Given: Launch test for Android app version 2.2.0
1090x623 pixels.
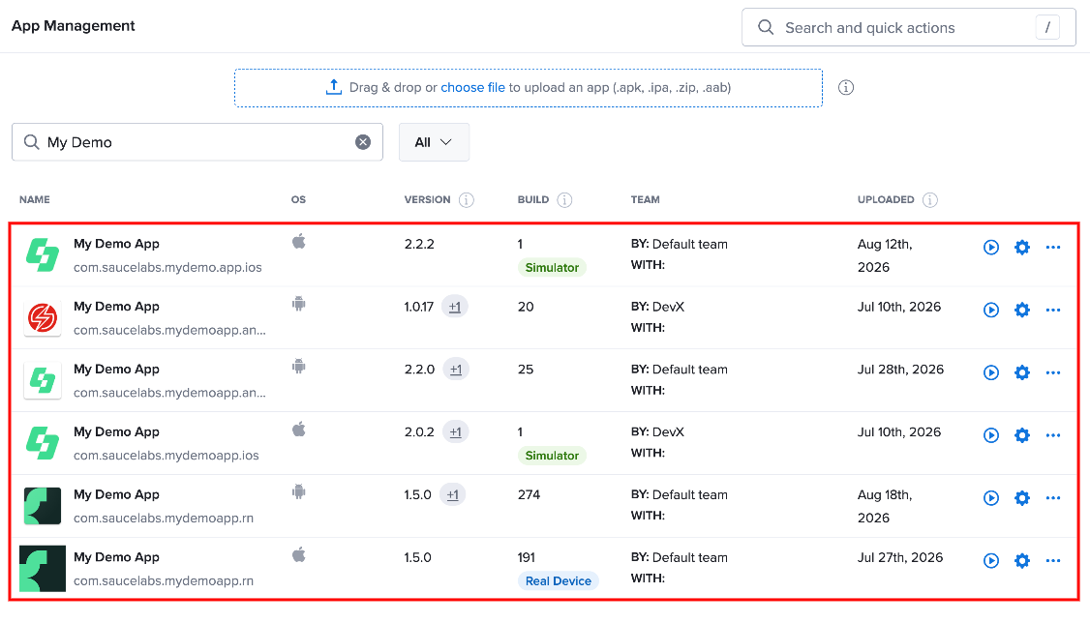Looking at the screenshot, I should tap(991, 373).
